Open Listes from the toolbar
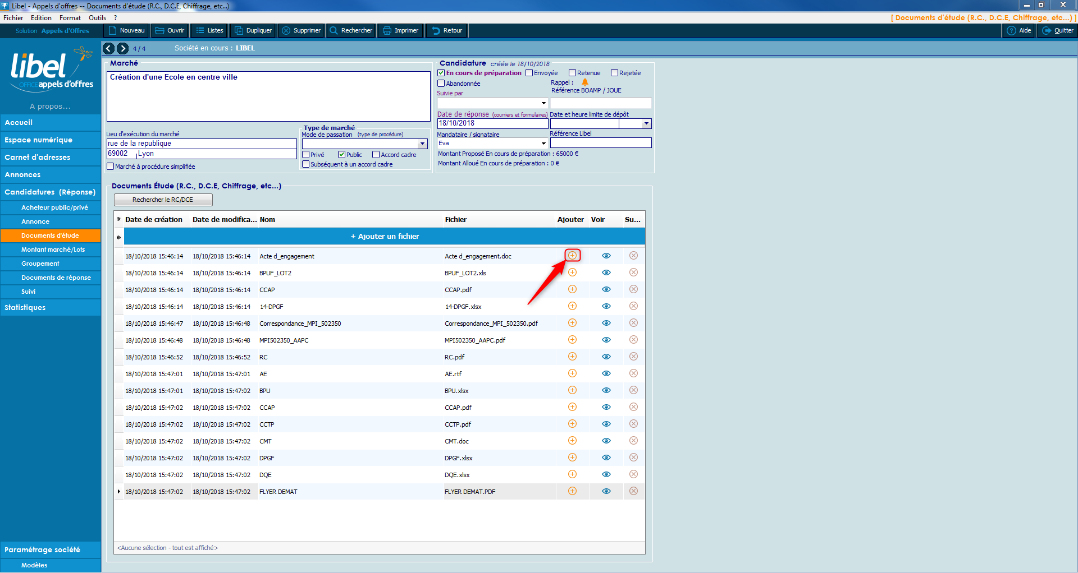 point(209,30)
